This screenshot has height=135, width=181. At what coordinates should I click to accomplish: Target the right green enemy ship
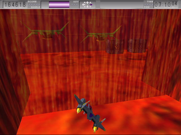[100, 34]
